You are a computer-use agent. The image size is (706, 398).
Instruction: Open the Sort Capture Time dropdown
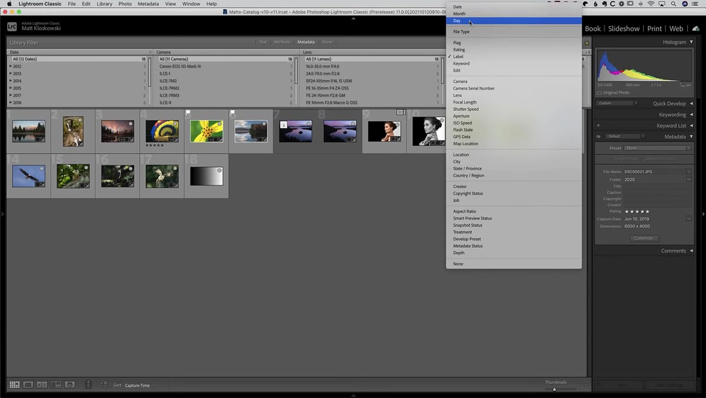tap(139, 386)
